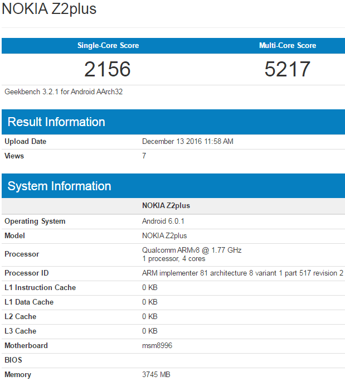The image size is (345, 381).
Task: Click the BIOS row label
Action: point(13,360)
